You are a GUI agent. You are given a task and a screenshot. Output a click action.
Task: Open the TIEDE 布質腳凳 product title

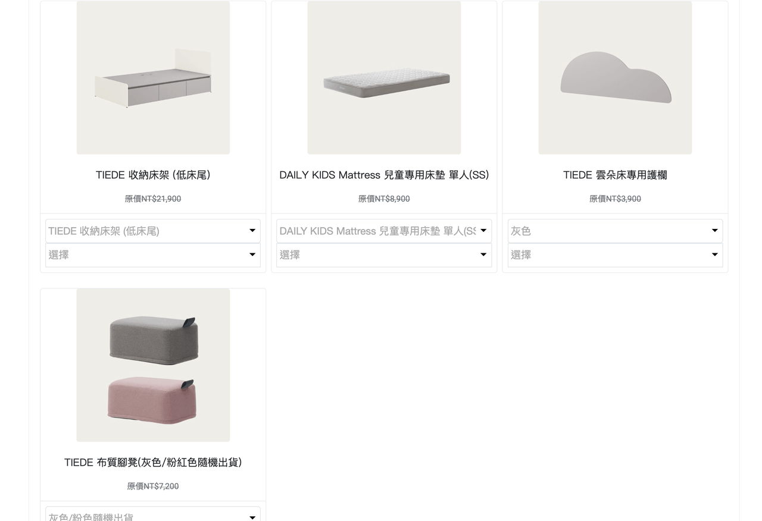click(153, 462)
